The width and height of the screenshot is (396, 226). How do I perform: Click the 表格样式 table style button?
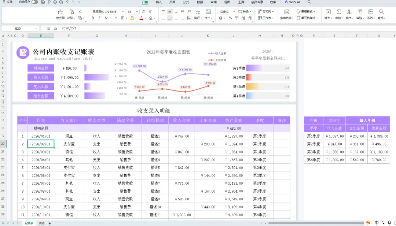(x=306, y=12)
